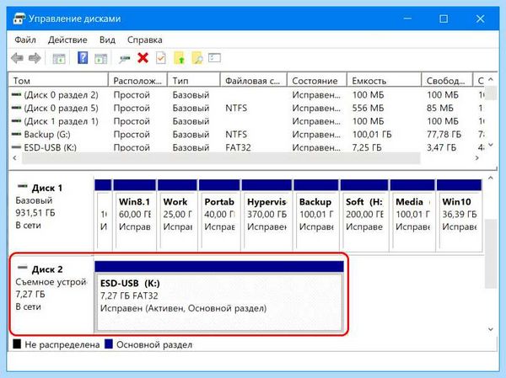The image size is (506, 378).
Task: Click the red X delete icon
Action: point(143,58)
